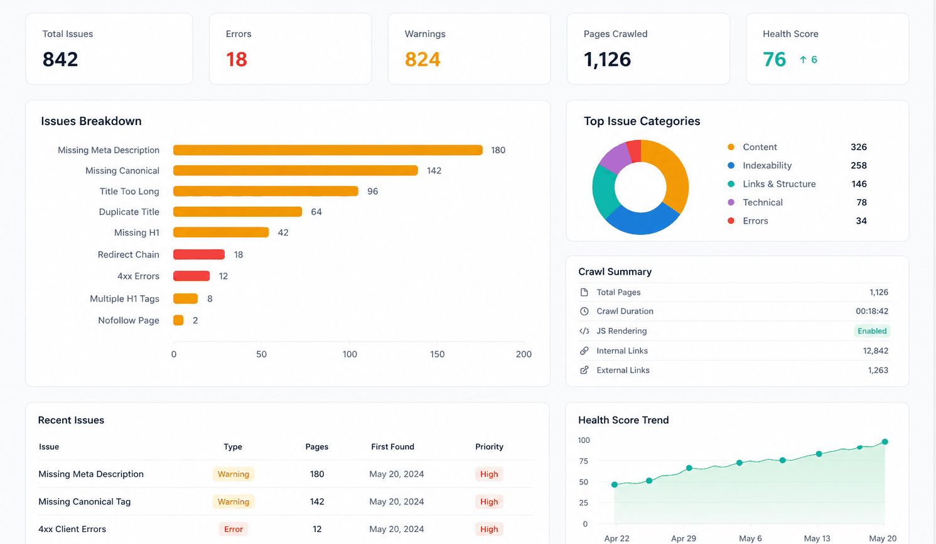This screenshot has height=544, width=936.
Task: Click the Pages Crawled value 1,126 in top card
Action: point(607,60)
